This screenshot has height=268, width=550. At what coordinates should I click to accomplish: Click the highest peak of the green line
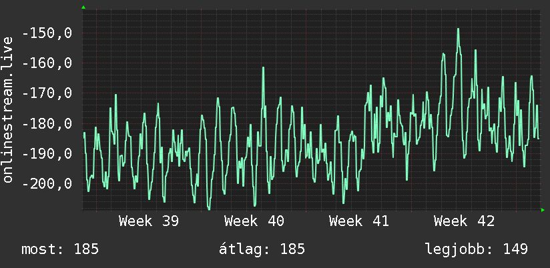(458, 29)
